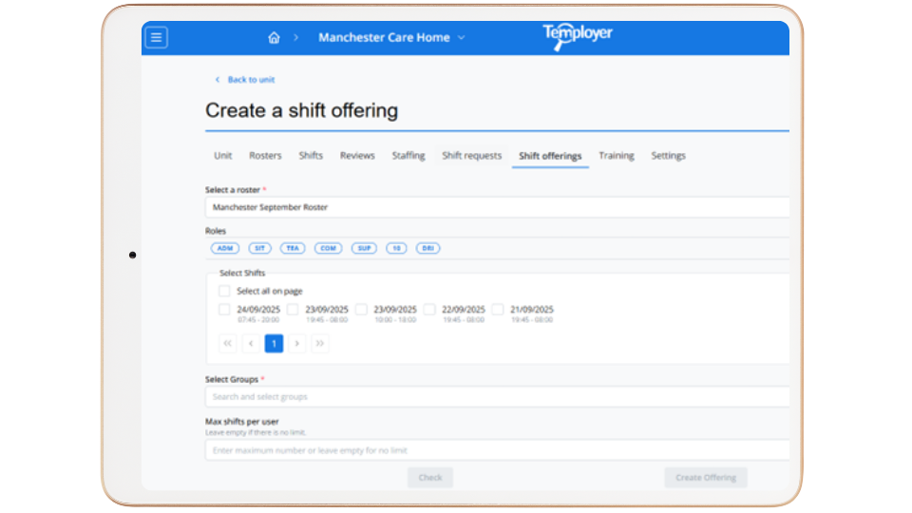Go to the next page of shifts
The height and width of the screenshot is (513, 912).
[x=297, y=344]
